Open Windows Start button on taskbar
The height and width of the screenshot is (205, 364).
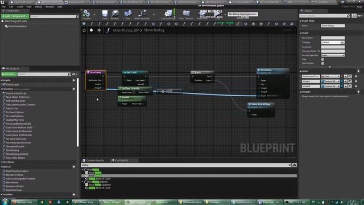click(5, 202)
